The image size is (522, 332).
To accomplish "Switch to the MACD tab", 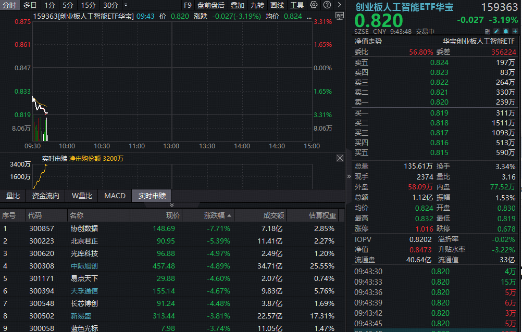I will coord(115,196).
